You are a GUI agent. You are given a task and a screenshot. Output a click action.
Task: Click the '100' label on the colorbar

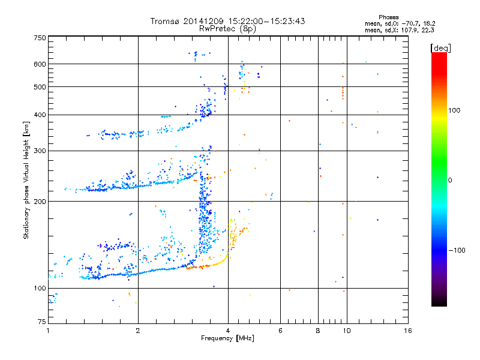coord(454,110)
